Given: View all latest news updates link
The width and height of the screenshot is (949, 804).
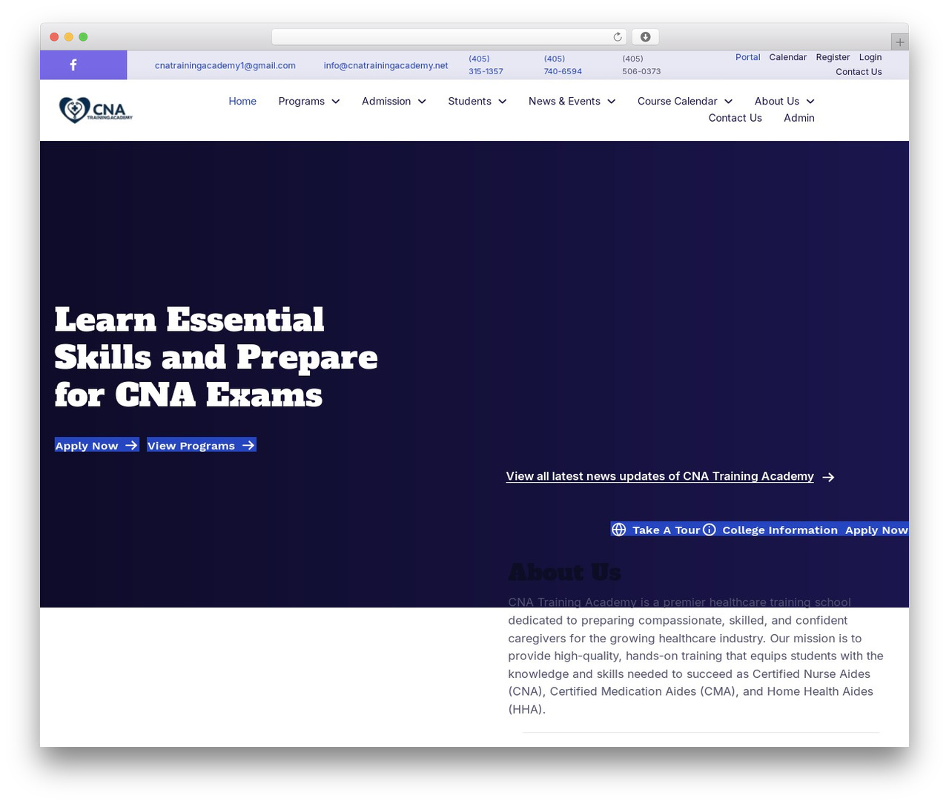Looking at the screenshot, I should click(x=660, y=476).
